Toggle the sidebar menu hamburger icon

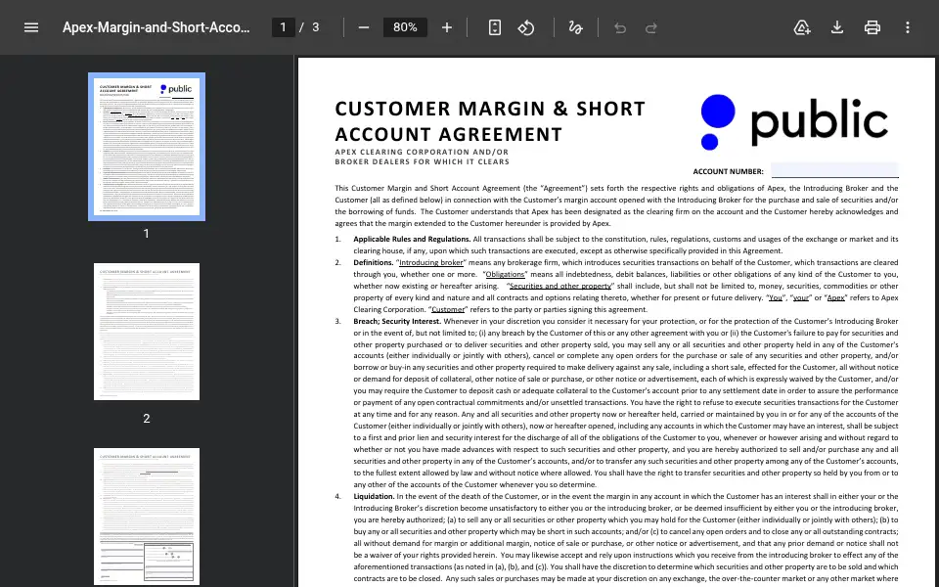tap(31, 27)
